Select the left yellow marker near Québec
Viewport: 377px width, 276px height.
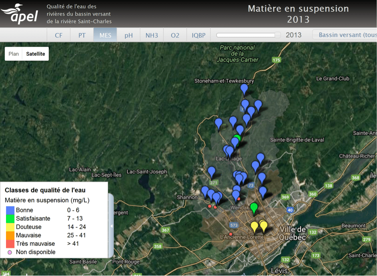254,227
